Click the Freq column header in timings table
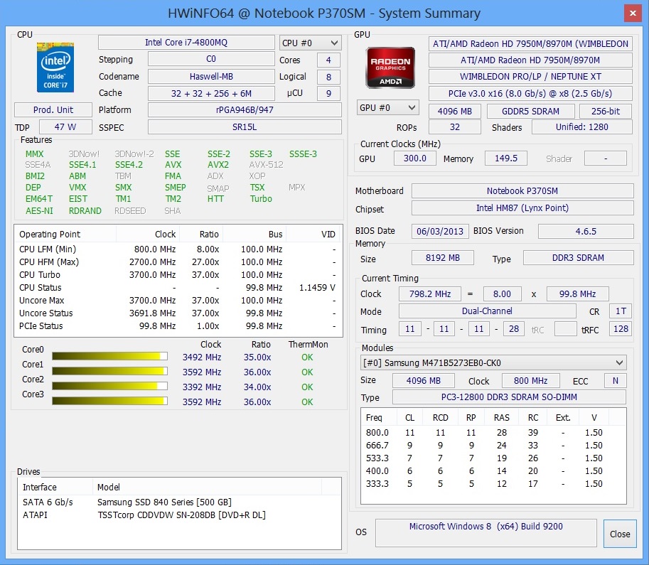649x565 pixels. (x=379, y=418)
